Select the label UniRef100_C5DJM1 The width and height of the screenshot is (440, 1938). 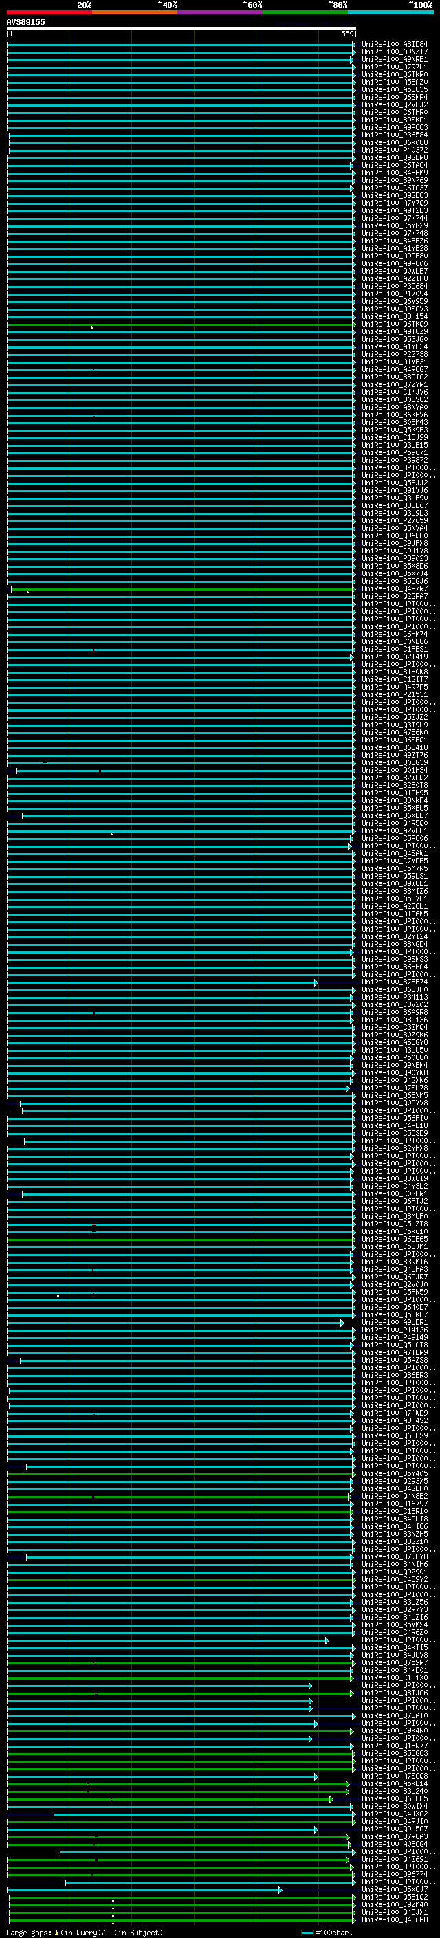coord(395,1247)
